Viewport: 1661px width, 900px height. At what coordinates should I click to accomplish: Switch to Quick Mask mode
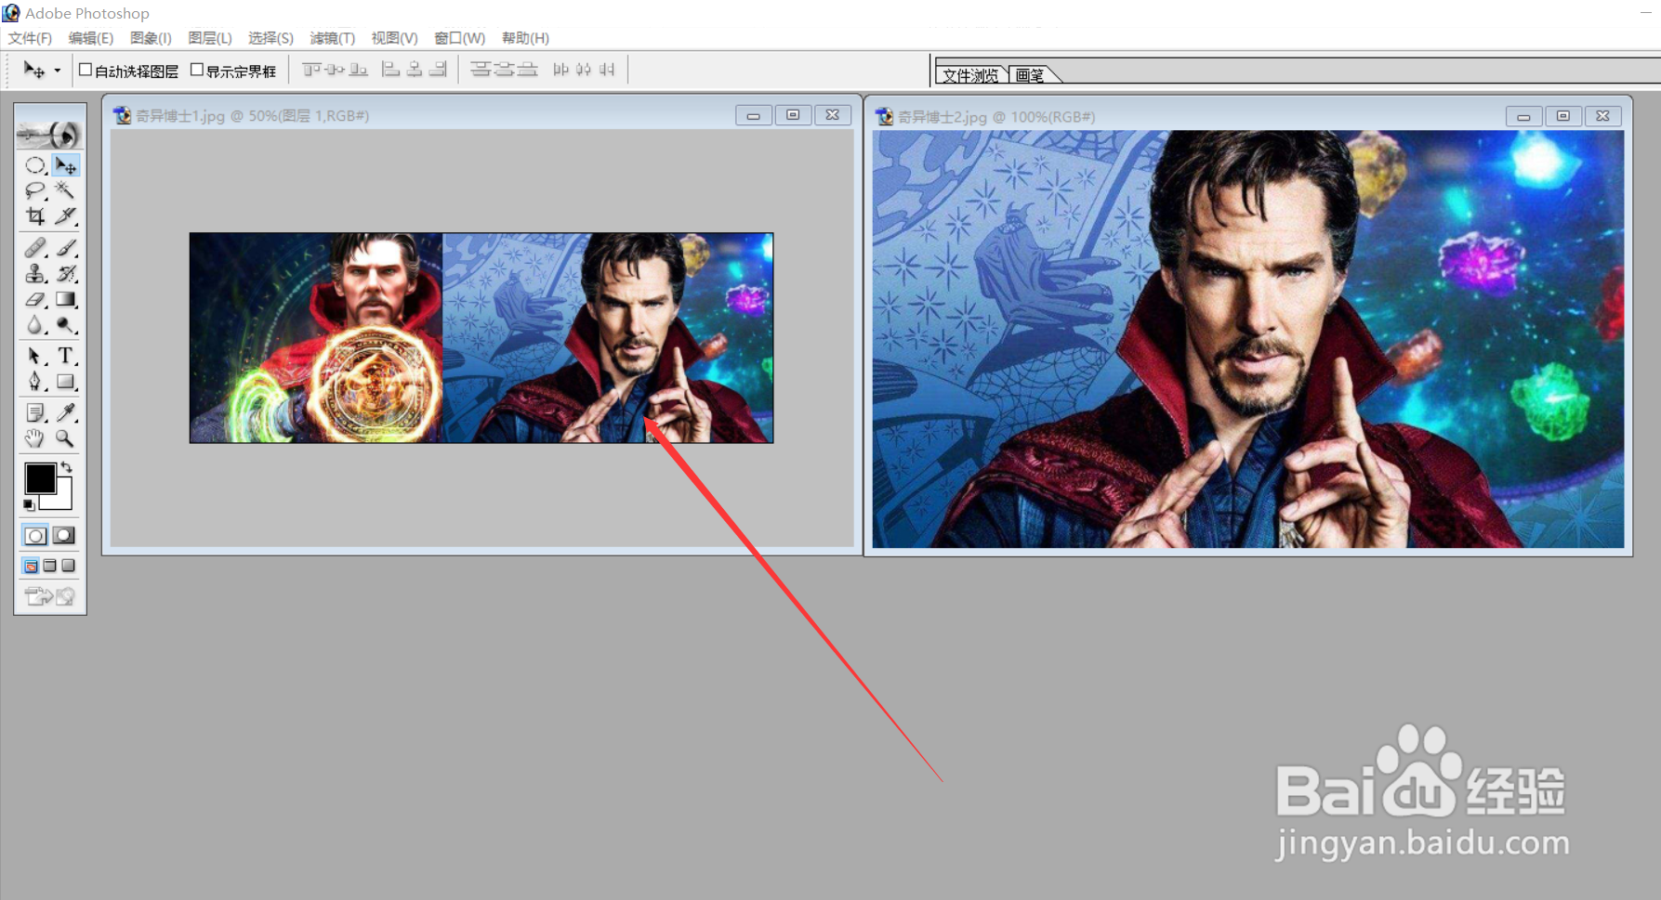pyautogui.click(x=64, y=536)
